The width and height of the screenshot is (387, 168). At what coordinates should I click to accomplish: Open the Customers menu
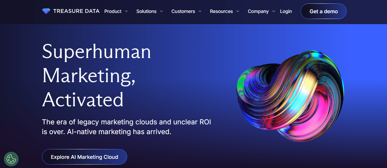183,11
